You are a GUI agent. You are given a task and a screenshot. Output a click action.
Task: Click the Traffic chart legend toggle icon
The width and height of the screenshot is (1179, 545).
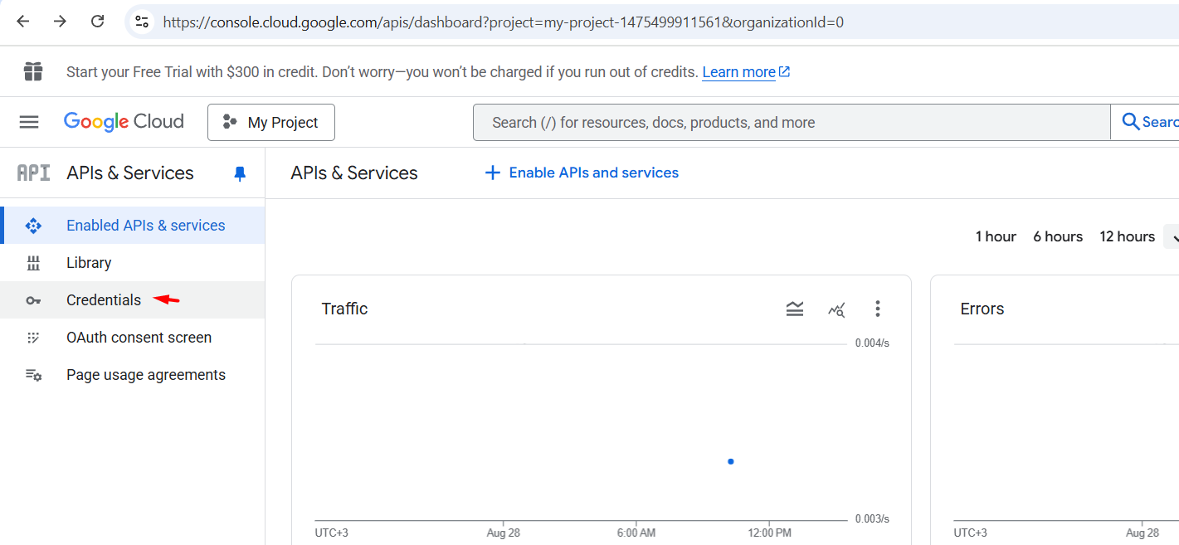coord(795,309)
